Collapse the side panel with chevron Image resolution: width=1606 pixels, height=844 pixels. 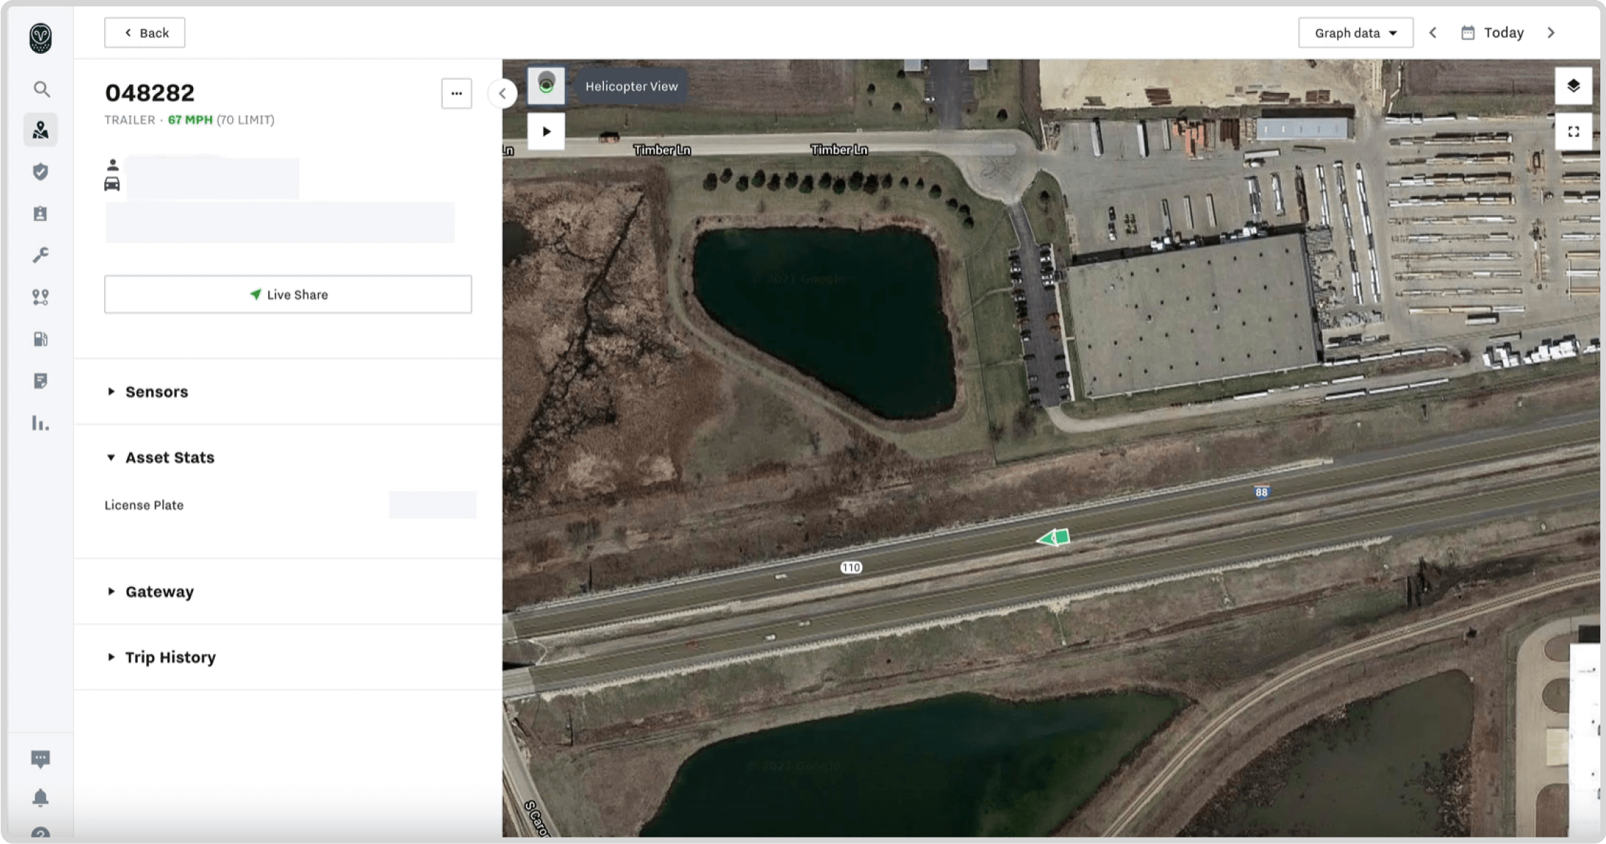502,93
